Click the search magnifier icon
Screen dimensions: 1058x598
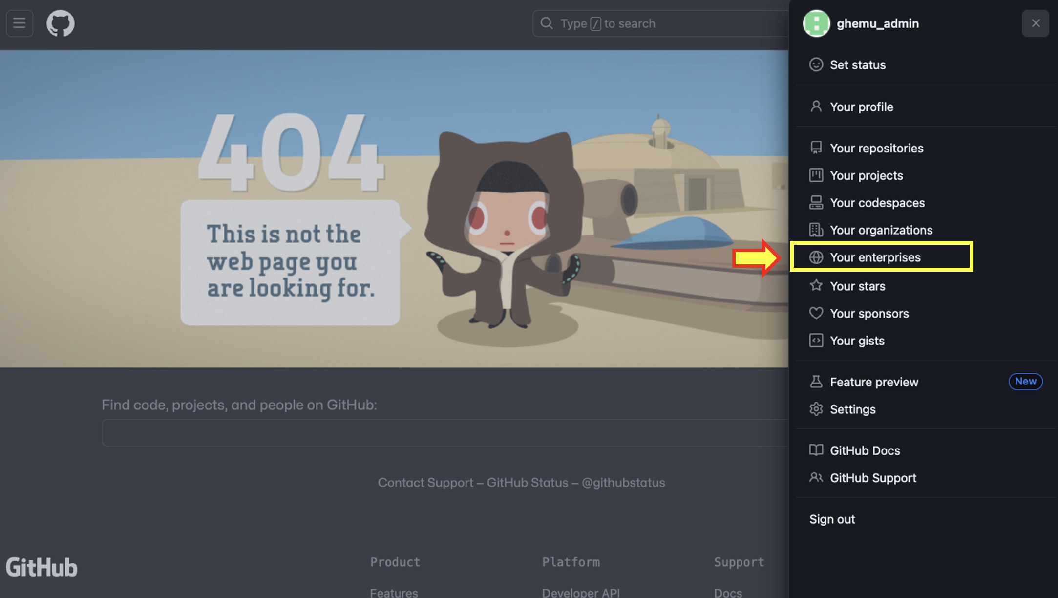tap(547, 23)
